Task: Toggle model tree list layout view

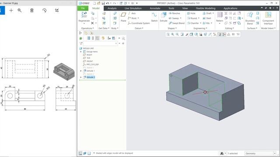Action: click(x=88, y=38)
